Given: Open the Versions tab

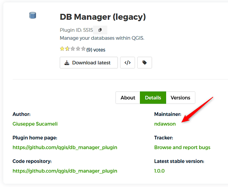Looking at the screenshot, I should click(x=180, y=98).
